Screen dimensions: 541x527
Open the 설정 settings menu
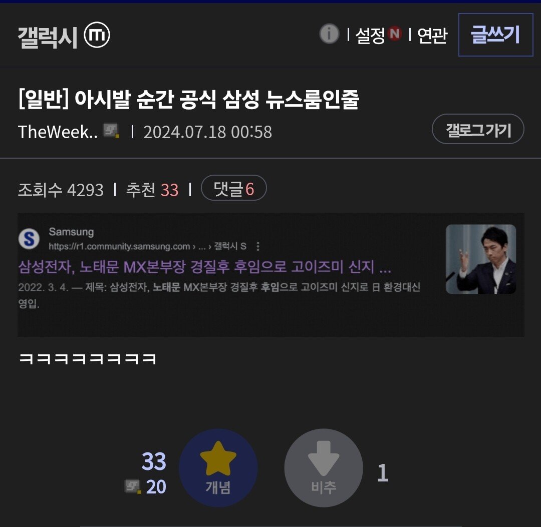point(370,35)
